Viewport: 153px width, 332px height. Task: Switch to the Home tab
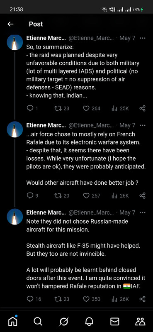12,321
